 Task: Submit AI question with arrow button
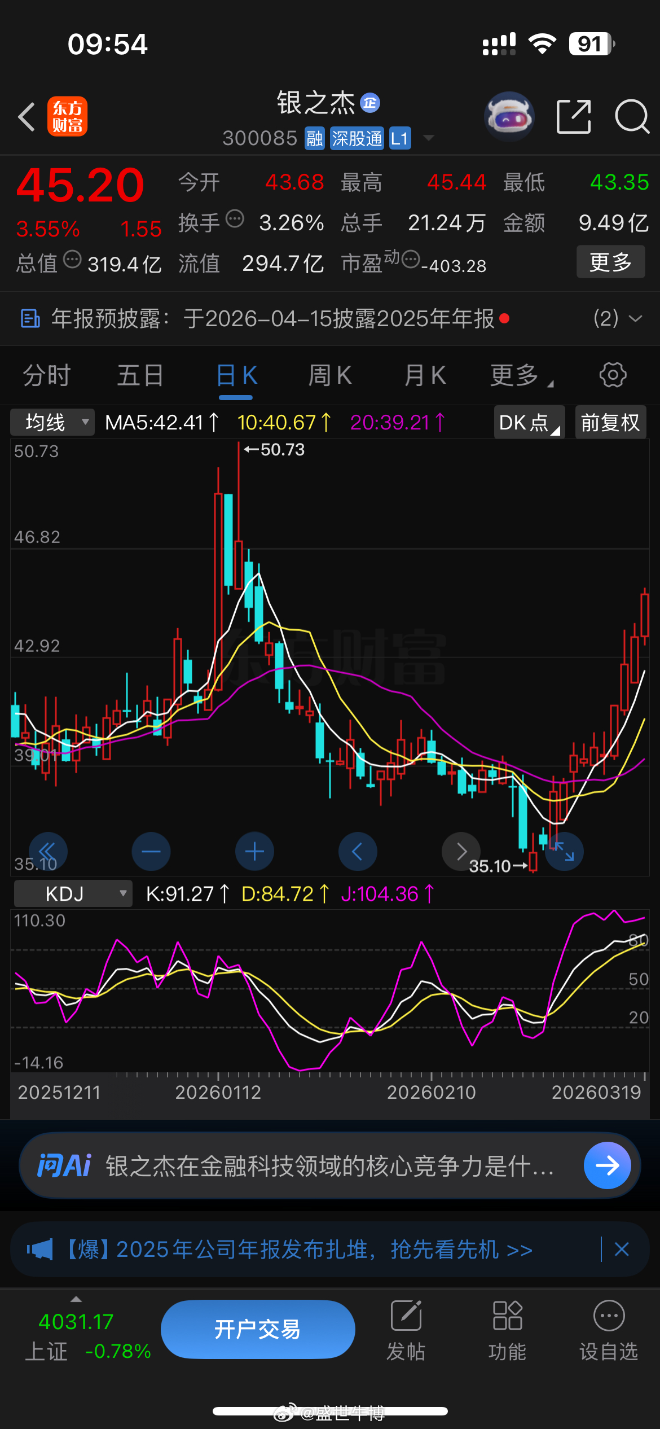608,1165
